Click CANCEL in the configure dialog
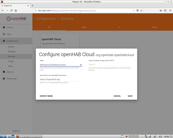Viewport: 173px width, 138px height. click(117, 96)
